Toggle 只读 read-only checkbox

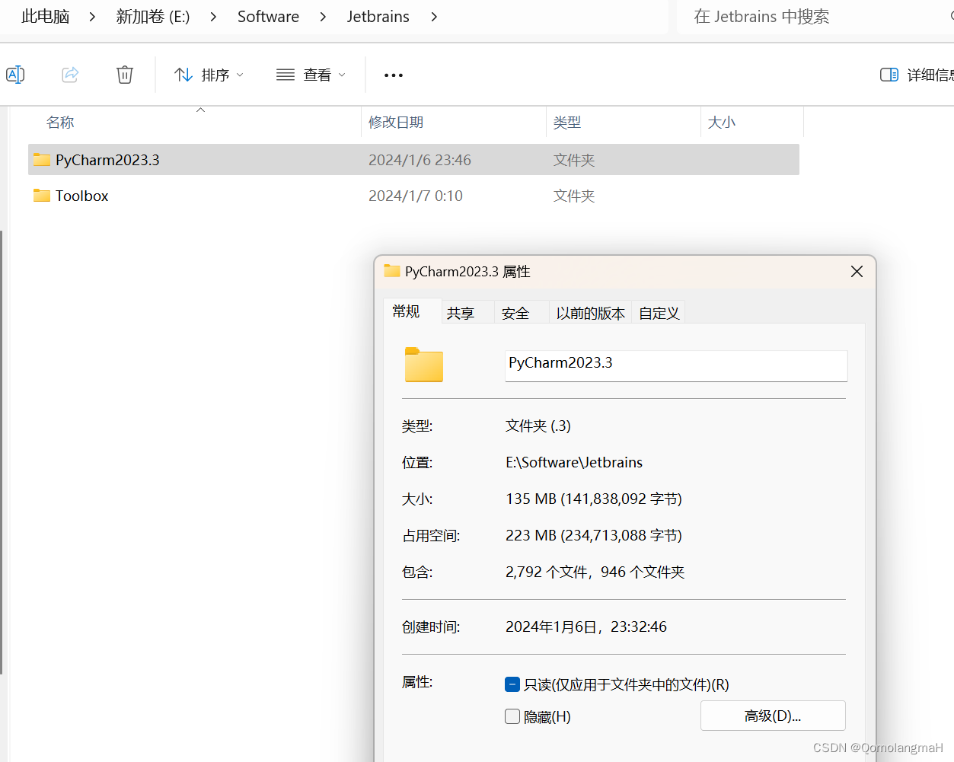click(x=512, y=684)
